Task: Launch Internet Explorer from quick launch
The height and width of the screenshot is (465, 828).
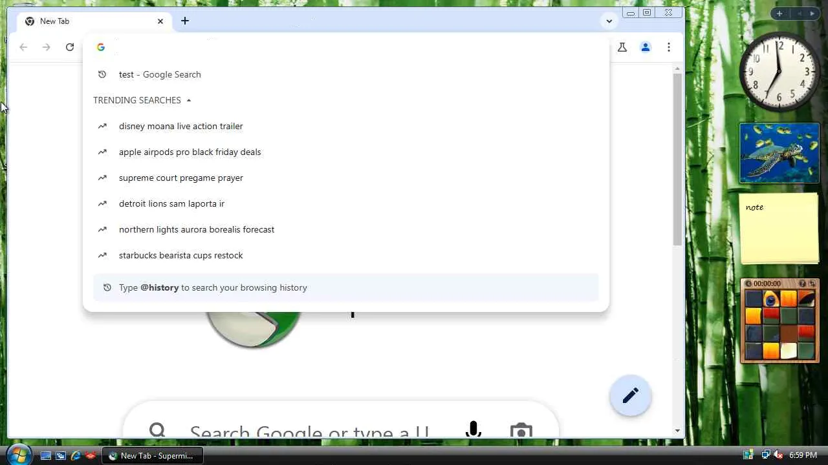Action: [76, 455]
